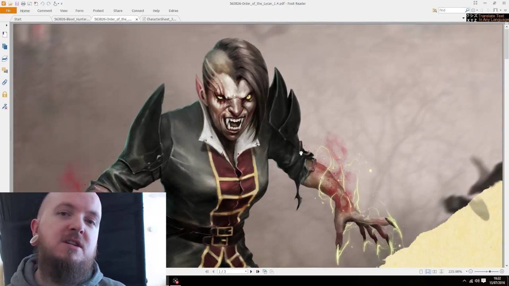The image size is (509, 286).
Task: Close the 563826-Order_of_the document tab
Action: coord(137,19)
